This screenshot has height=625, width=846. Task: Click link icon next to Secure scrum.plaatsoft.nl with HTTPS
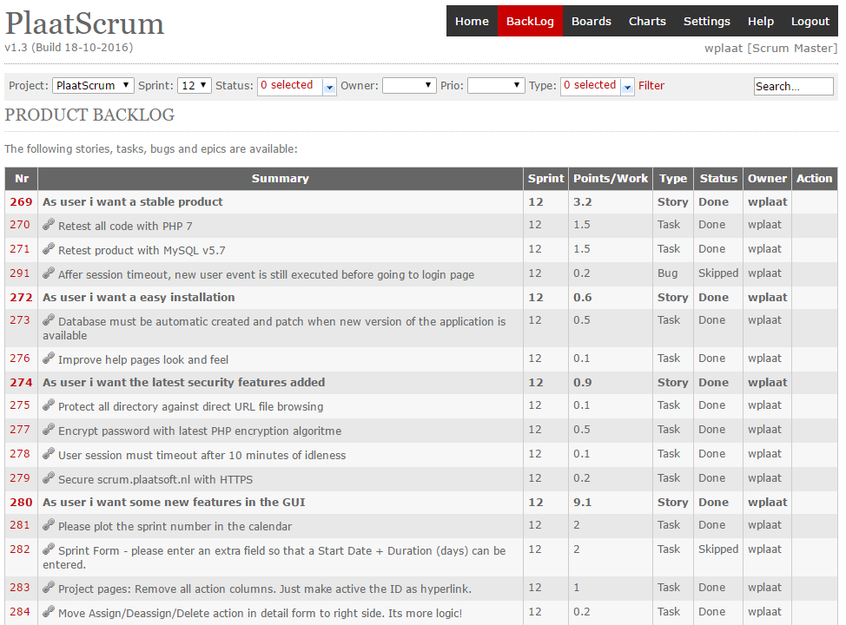tap(49, 477)
